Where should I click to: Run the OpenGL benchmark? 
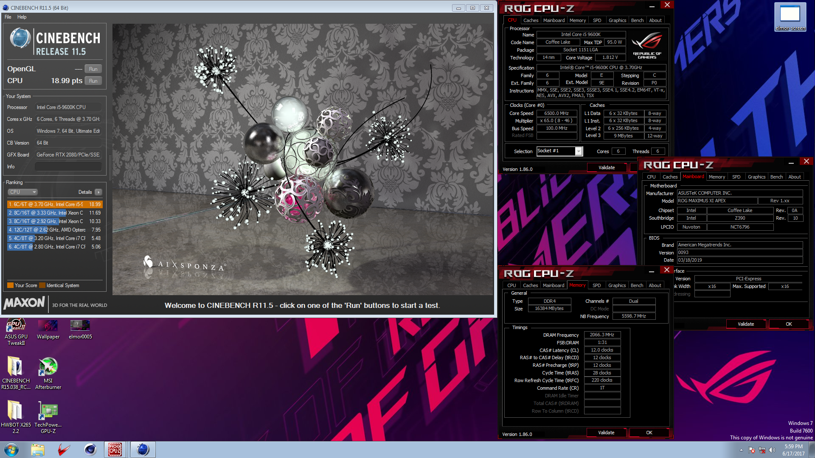(x=93, y=69)
